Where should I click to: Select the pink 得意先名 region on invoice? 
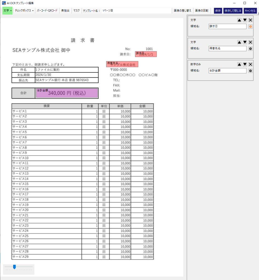click(122, 64)
